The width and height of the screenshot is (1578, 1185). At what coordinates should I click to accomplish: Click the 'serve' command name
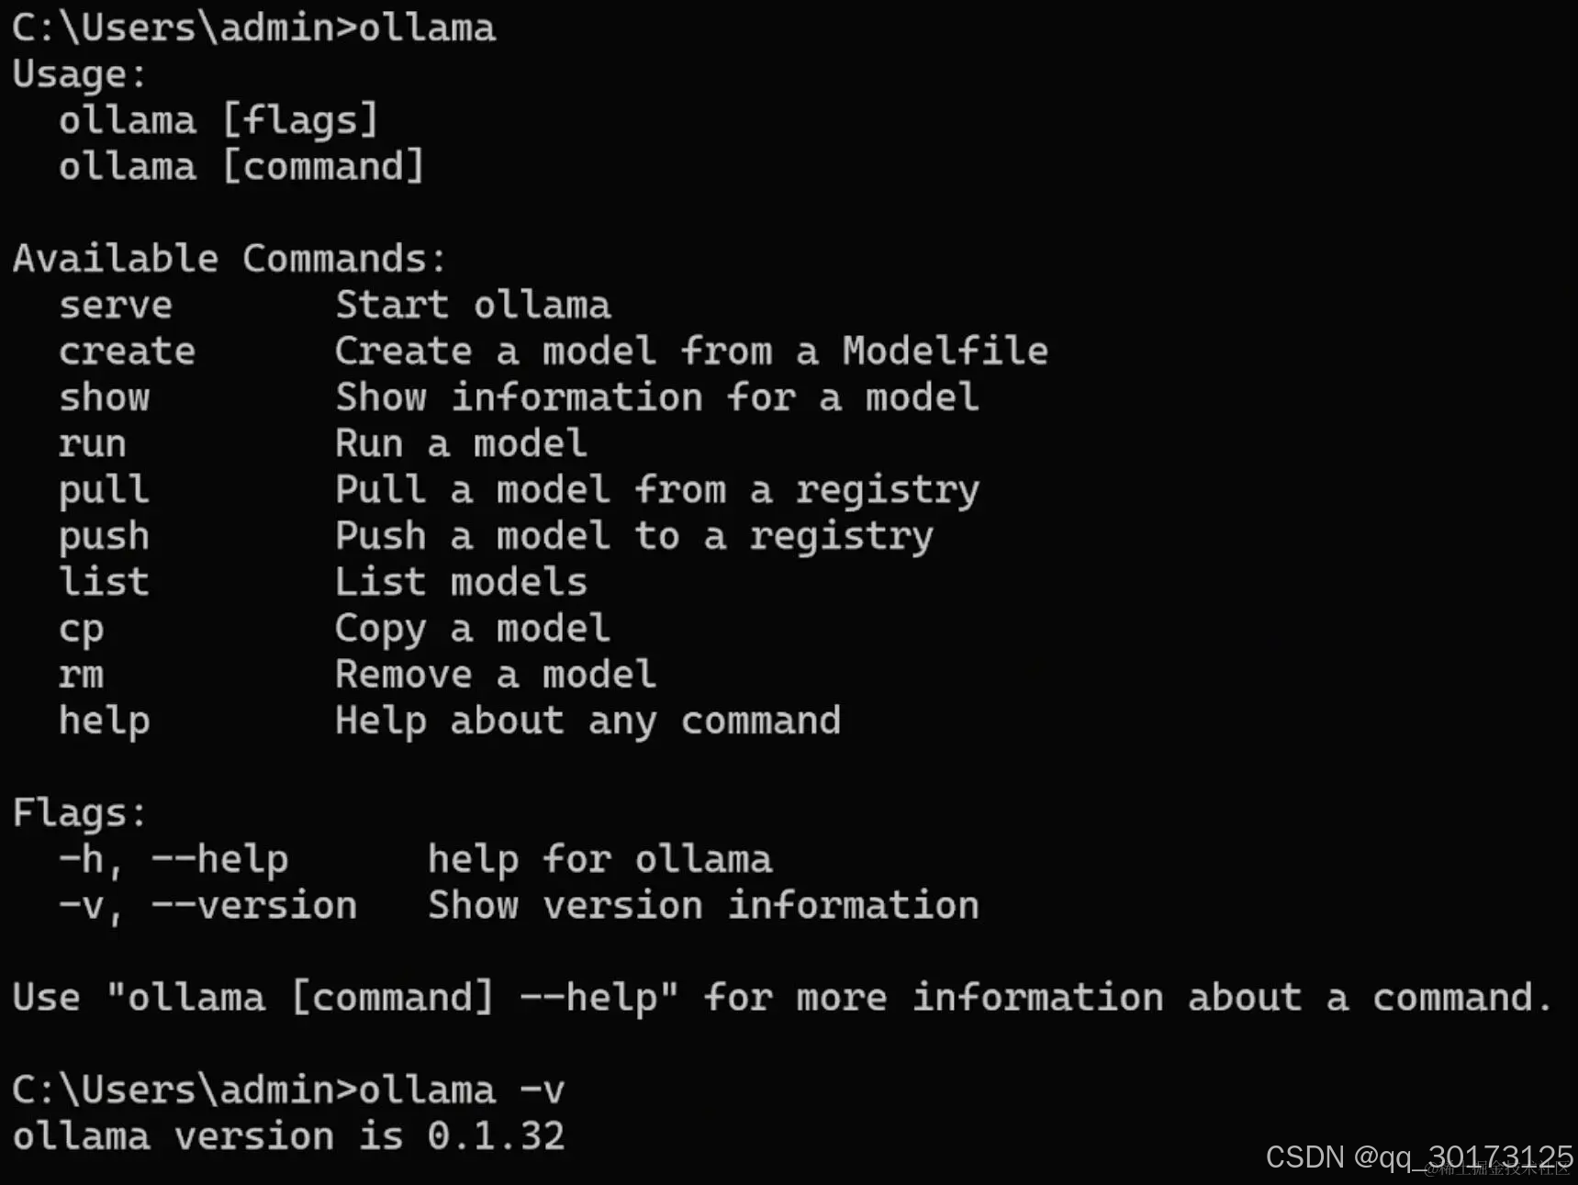(x=116, y=306)
